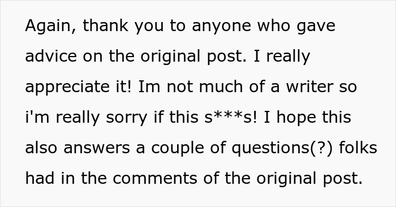The width and height of the screenshot is (396, 207).
Task: Click the word "also"
Action: tap(41, 148)
